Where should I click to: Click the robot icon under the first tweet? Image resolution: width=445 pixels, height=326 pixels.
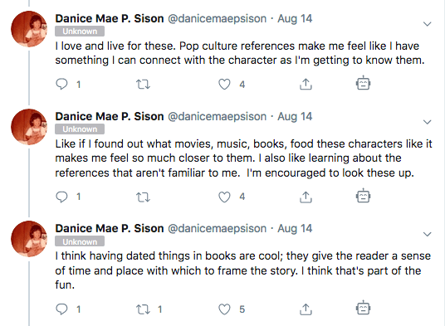click(364, 83)
